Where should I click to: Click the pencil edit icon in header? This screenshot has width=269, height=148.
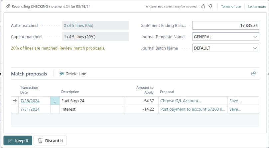tap(7, 6)
